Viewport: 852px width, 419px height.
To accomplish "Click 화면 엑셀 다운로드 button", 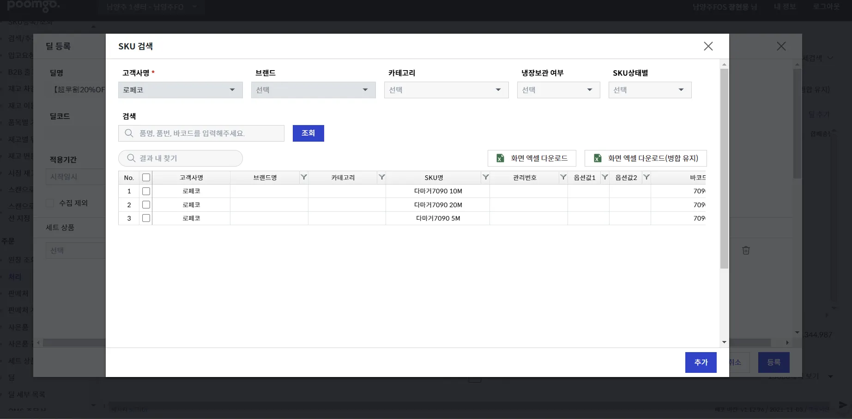I will (x=532, y=158).
